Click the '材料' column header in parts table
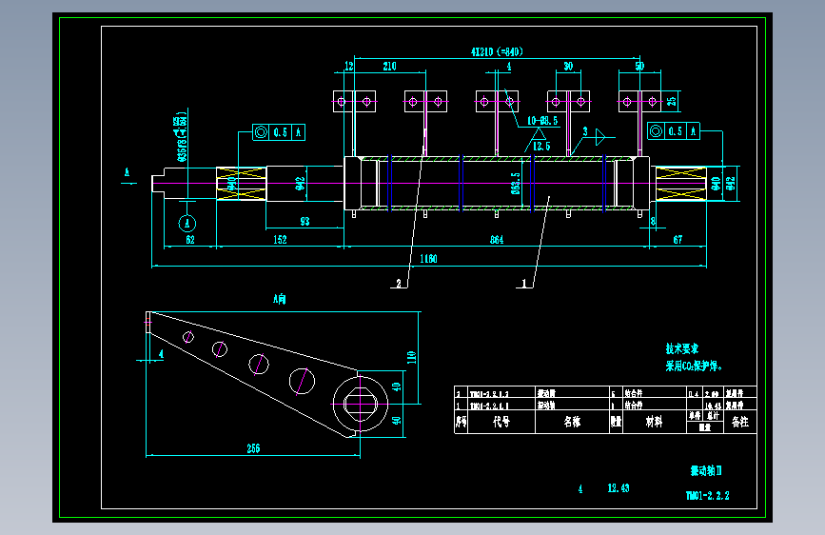 pos(654,422)
